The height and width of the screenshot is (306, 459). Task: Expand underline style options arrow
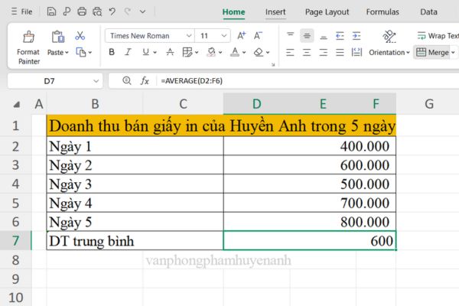155,53
